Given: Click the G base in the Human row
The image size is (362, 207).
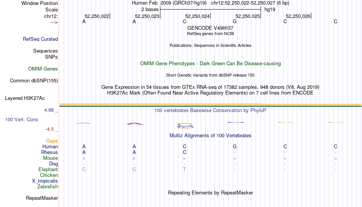Looking at the screenshot, I should pos(235,147).
